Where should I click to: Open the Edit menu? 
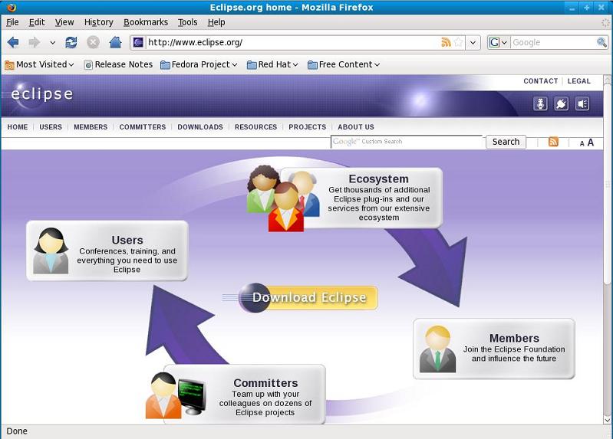pos(37,22)
